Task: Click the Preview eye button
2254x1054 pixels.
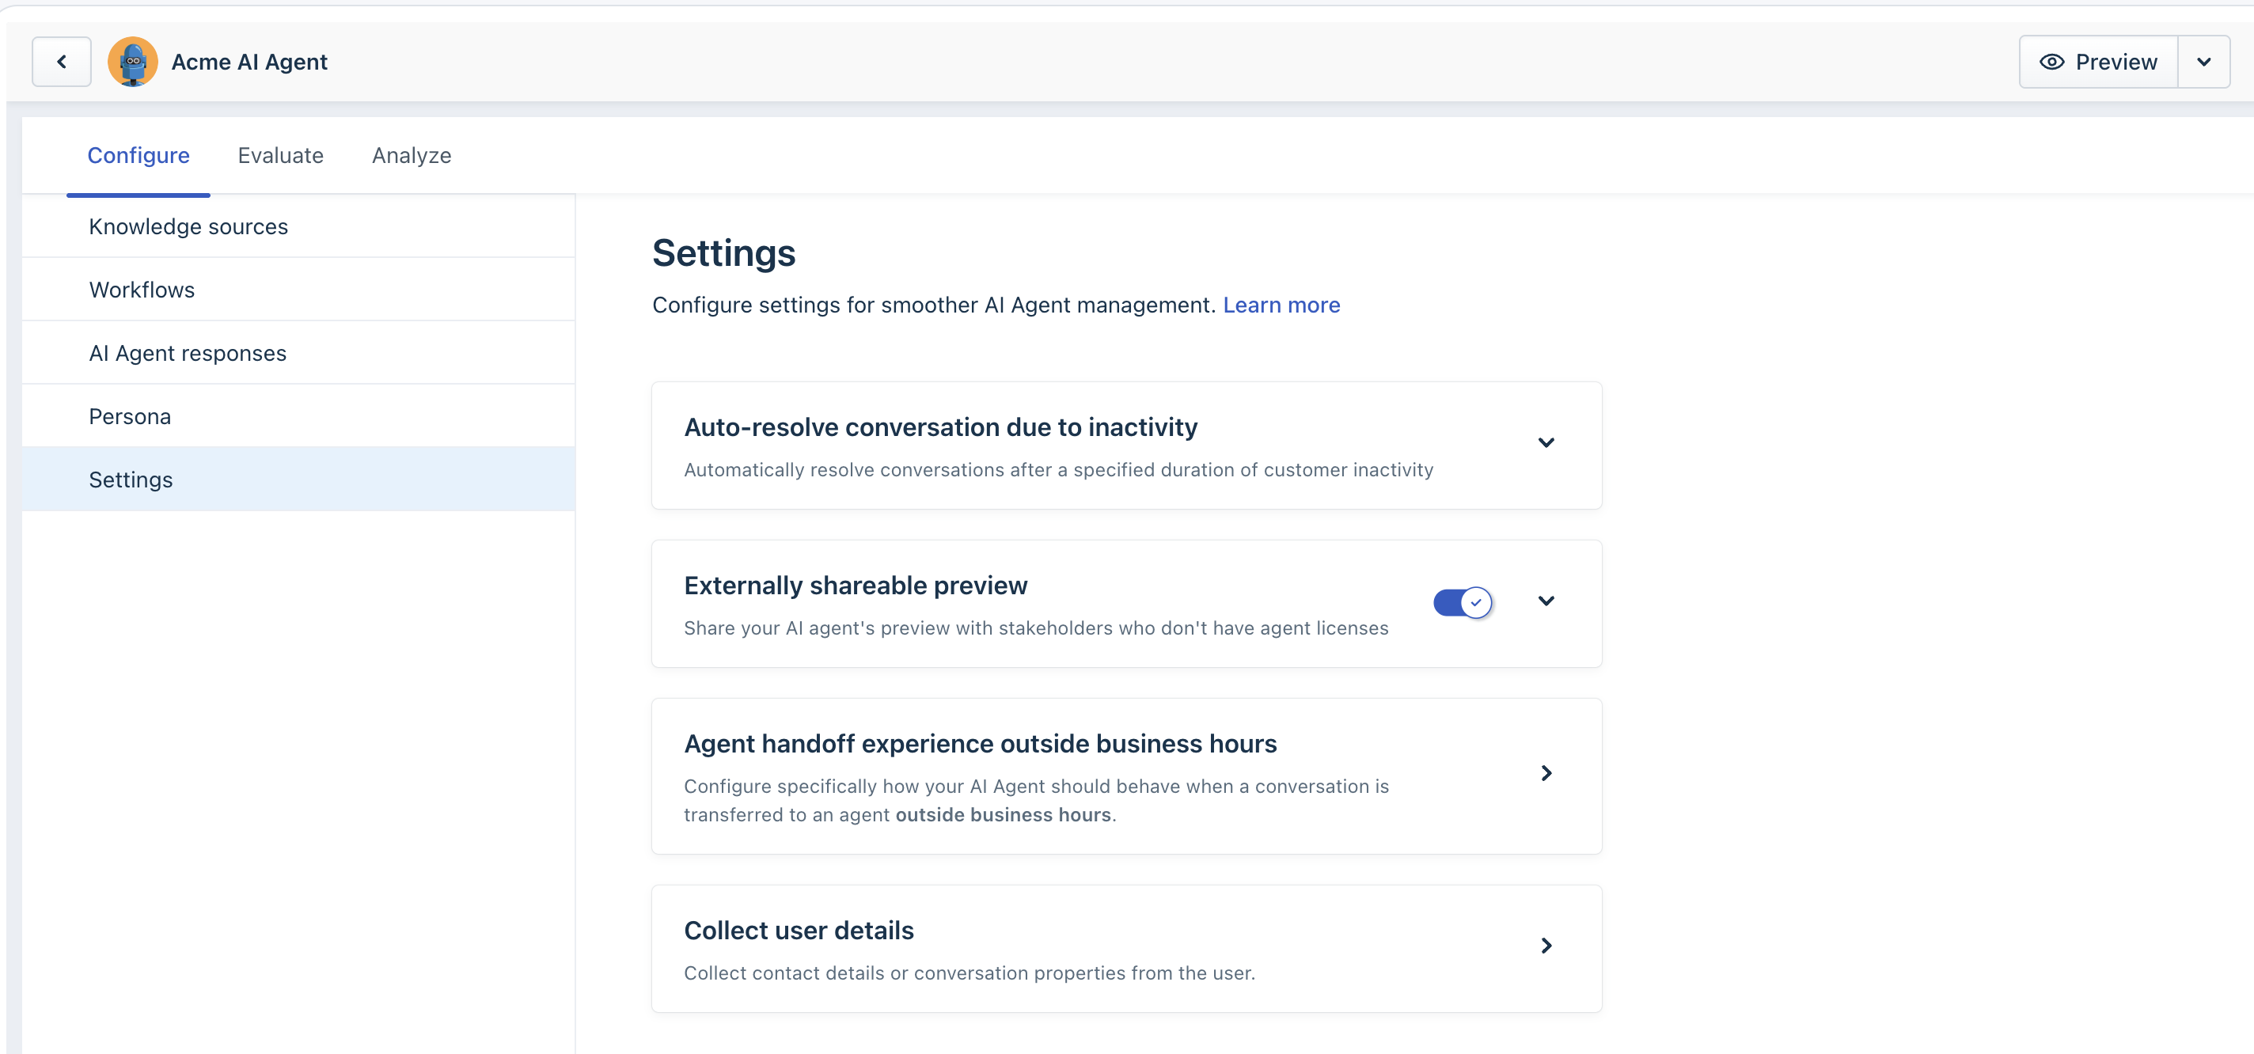Action: coord(2097,61)
